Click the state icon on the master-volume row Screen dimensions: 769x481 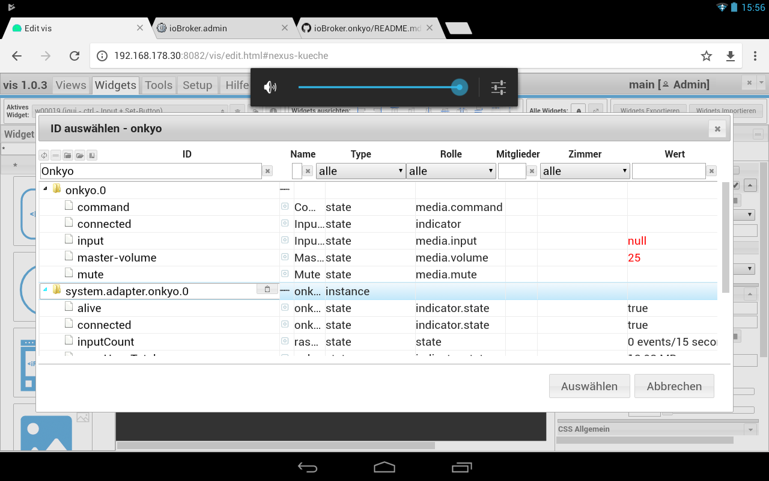(x=285, y=257)
